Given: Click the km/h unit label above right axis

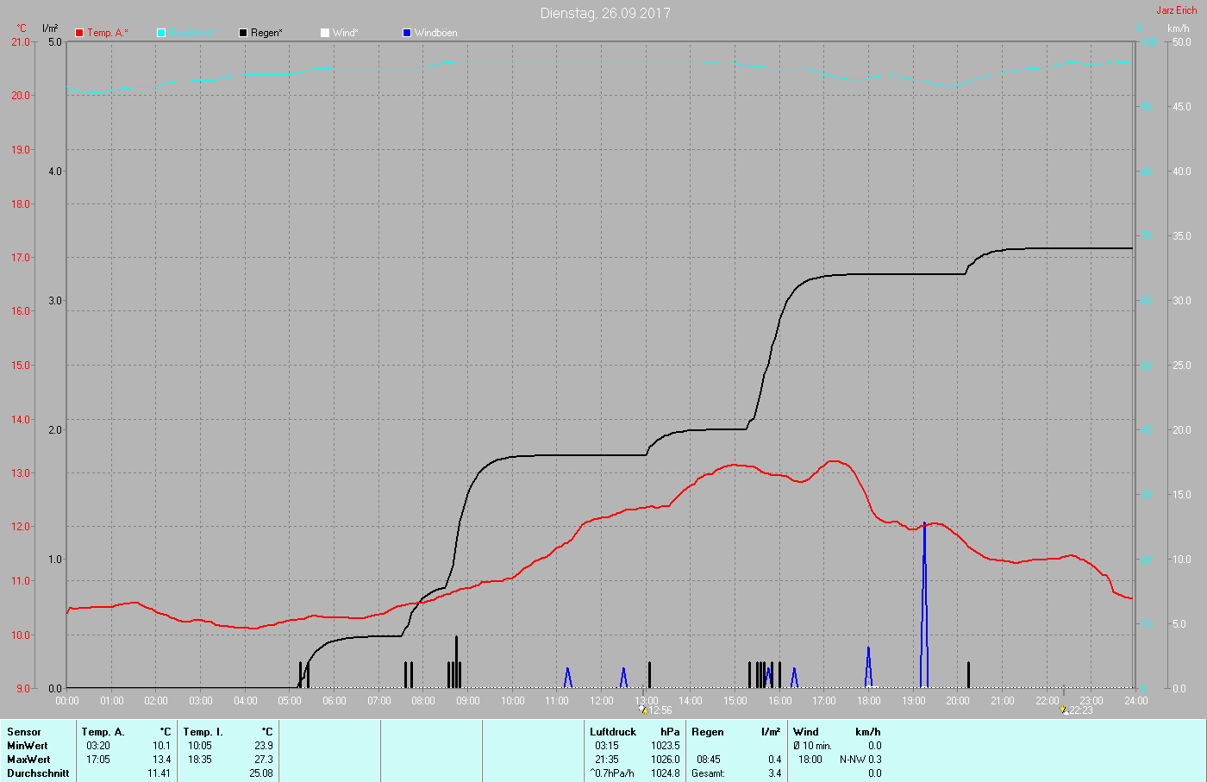Looking at the screenshot, I should pyautogui.click(x=1179, y=28).
